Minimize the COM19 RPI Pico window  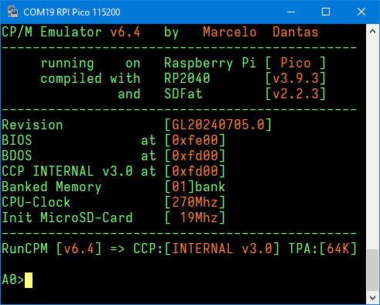pos(291,12)
